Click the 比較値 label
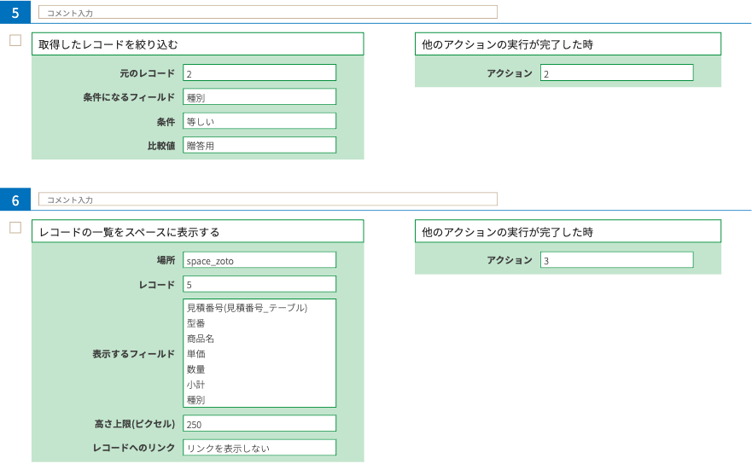Screen dimensions: 752x464 point(161,146)
